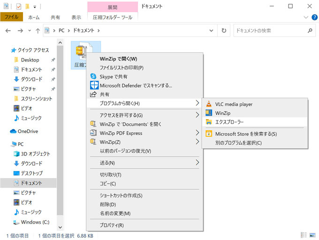Click the search magnifier icon
The width and height of the screenshot is (319, 240).
pos(310,30)
